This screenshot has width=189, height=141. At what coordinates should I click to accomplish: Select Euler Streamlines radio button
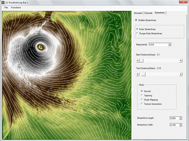pos(137,29)
